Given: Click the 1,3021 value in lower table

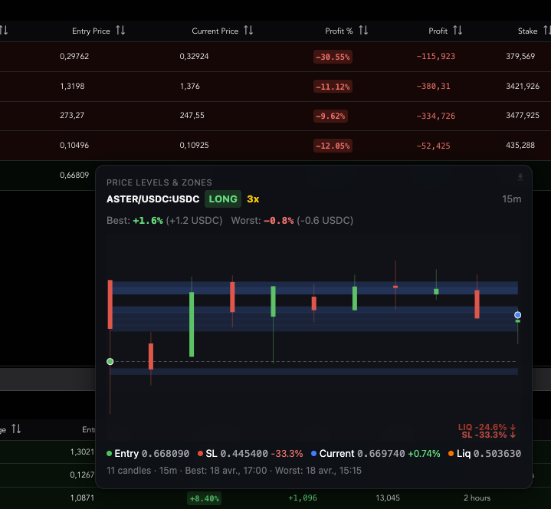Looking at the screenshot, I should click(x=82, y=452).
